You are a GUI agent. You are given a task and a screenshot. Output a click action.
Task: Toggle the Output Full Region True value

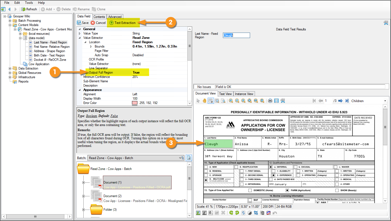click(136, 72)
